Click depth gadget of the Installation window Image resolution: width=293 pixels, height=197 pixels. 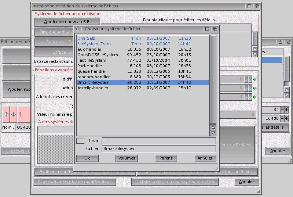[257, 6]
